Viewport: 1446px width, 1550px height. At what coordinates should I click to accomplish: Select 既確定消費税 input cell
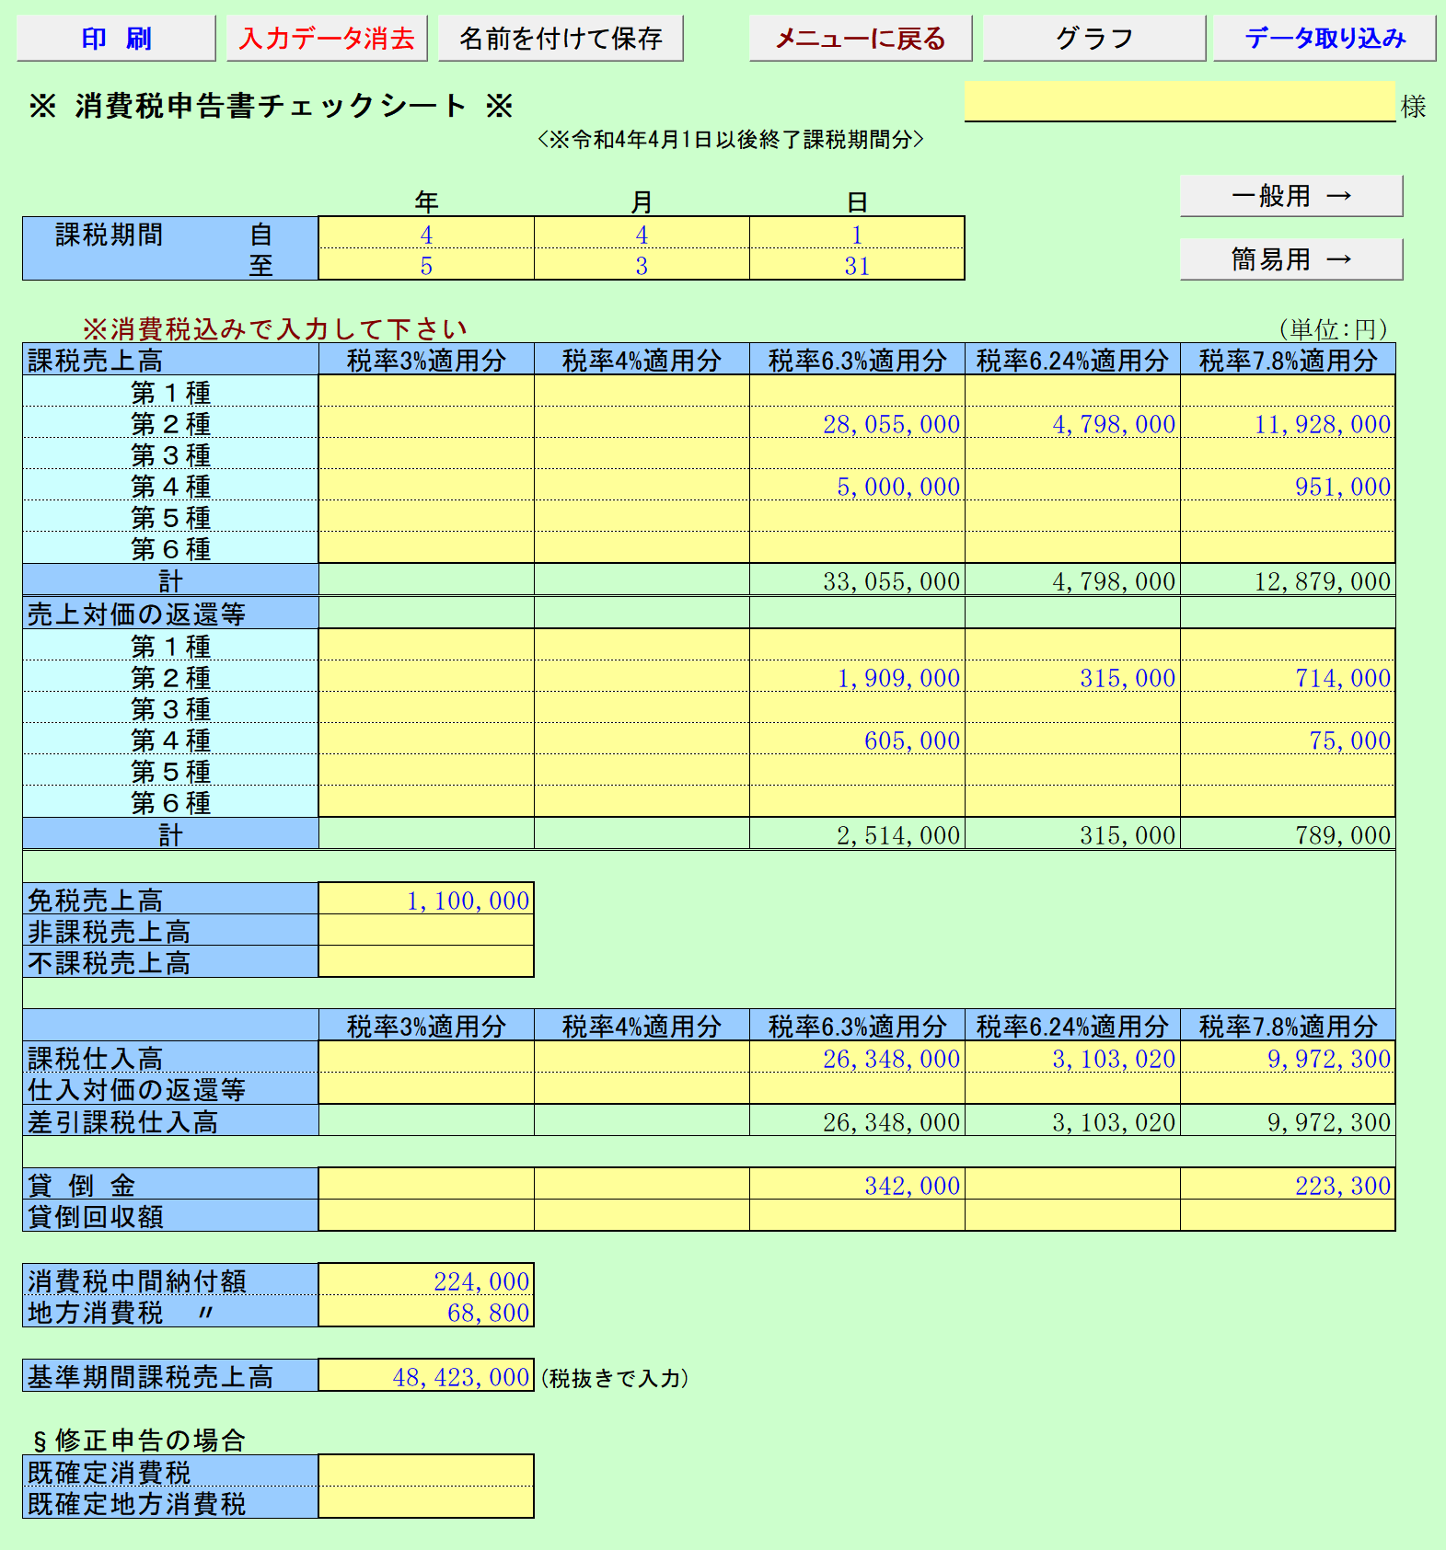(x=426, y=1472)
